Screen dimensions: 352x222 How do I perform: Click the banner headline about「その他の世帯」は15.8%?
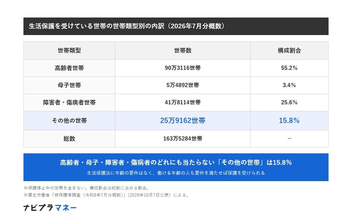pyautogui.click(x=176, y=162)
